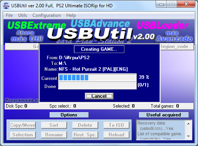Click the Copy/Move button
The image size is (198, 146).
tap(23, 125)
